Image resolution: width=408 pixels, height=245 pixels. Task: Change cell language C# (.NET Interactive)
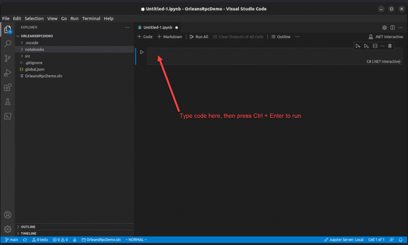pos(383,61)
